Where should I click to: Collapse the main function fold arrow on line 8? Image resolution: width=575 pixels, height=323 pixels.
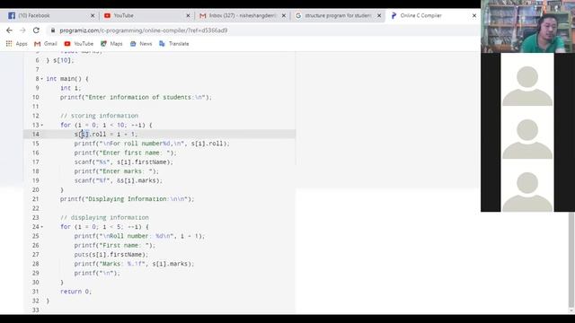pos(42,79)
